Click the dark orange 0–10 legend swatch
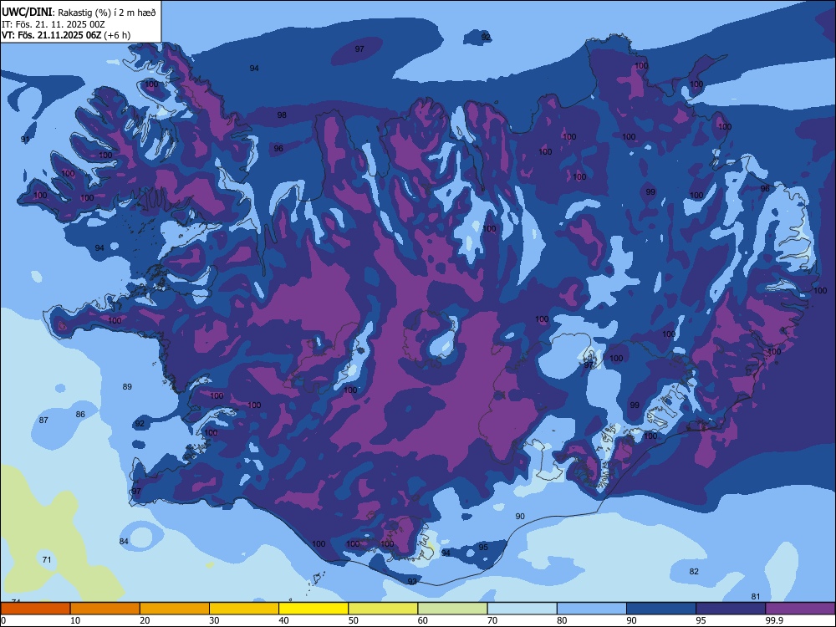836x627 pixels. [x=35, y=609]
